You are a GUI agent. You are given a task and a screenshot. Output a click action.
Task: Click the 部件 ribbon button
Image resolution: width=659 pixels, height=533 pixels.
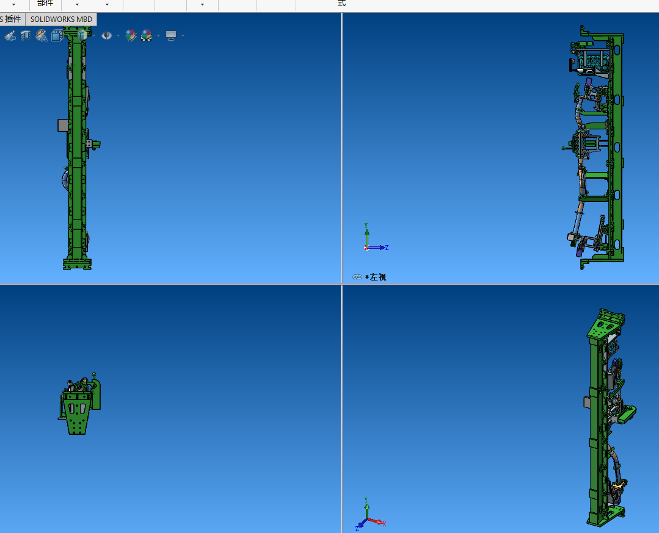pos(45,4)
